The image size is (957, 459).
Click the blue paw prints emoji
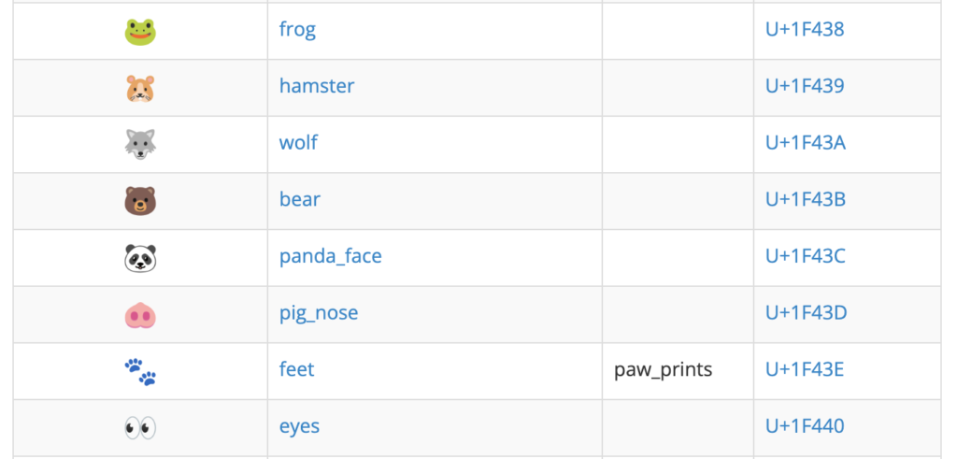140,372
